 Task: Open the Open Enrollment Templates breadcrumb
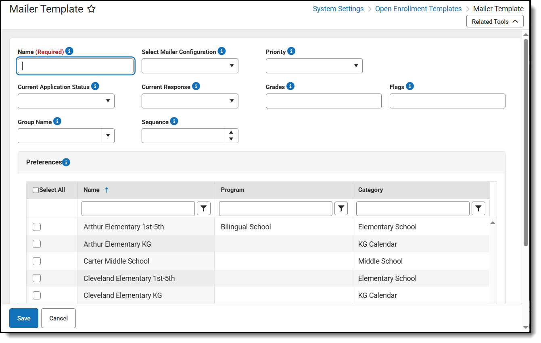(418, 8)
